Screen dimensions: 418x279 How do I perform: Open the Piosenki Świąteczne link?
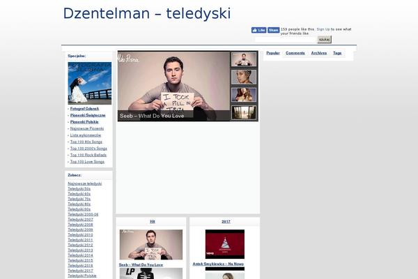tap(88, 115)
